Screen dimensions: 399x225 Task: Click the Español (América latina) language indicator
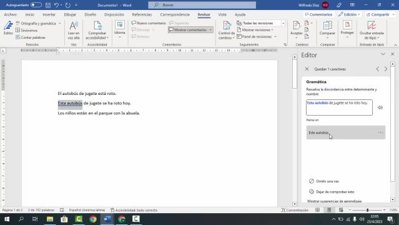click(87, 210)
